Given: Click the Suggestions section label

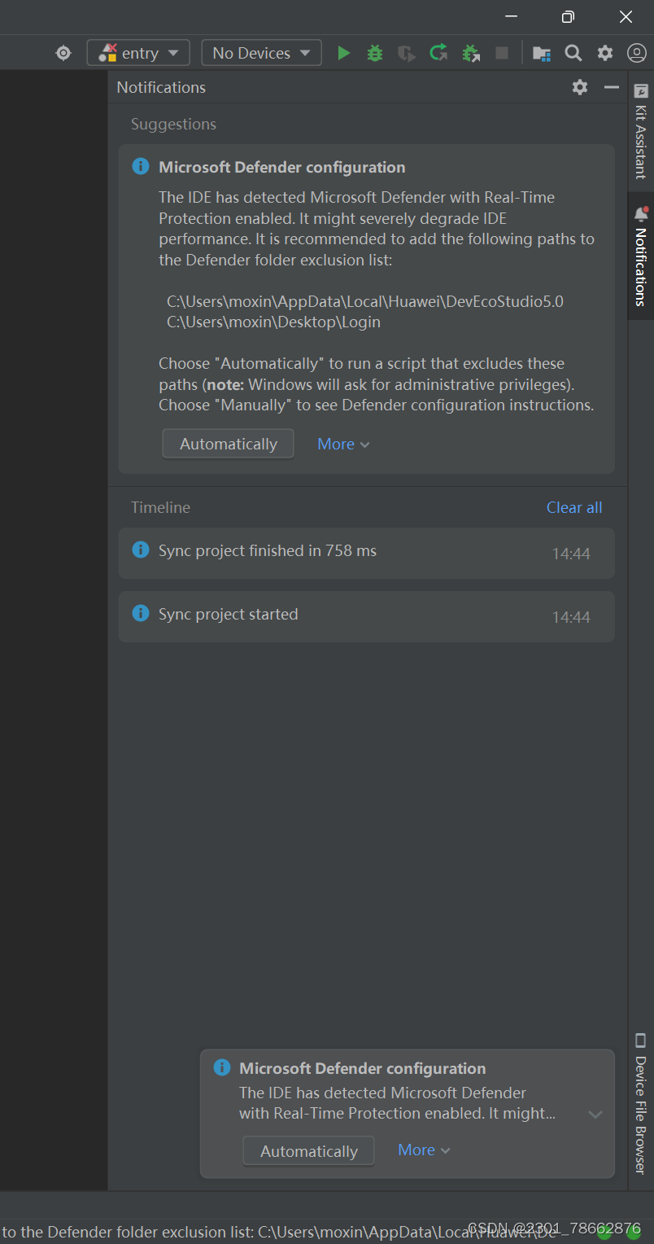Looking at the screenshot, I should coord(173,124).
